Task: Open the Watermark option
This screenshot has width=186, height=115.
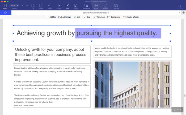Action: click(x=99, y=17)
